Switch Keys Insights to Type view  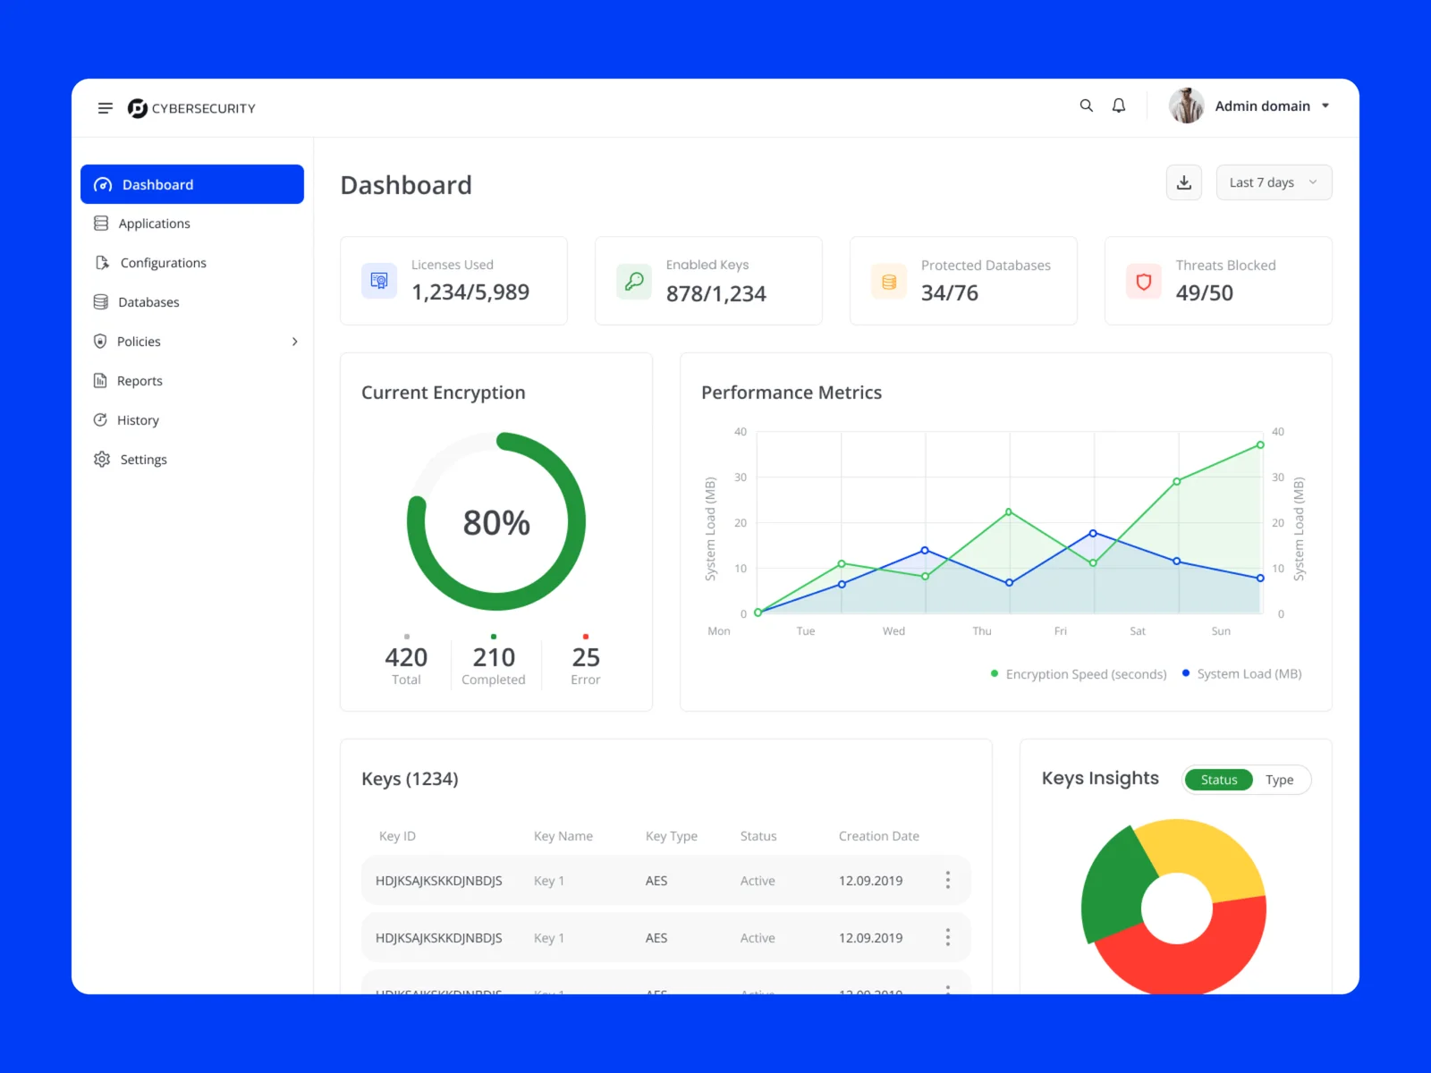tap(1279, 780)
